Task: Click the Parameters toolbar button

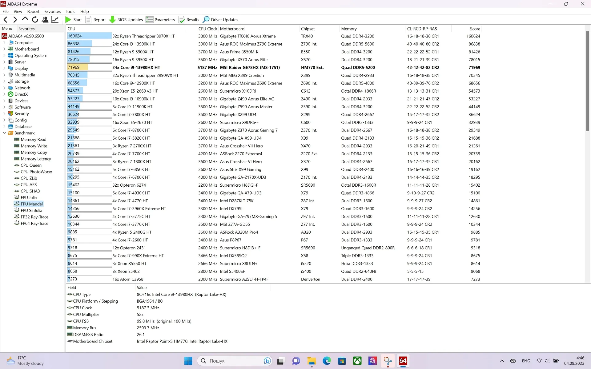Action: click(x=160, y=20)
